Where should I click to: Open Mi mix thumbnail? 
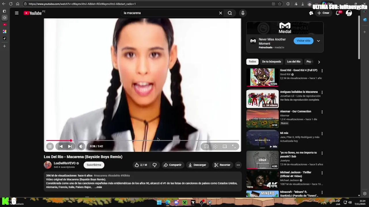(262, 140)
